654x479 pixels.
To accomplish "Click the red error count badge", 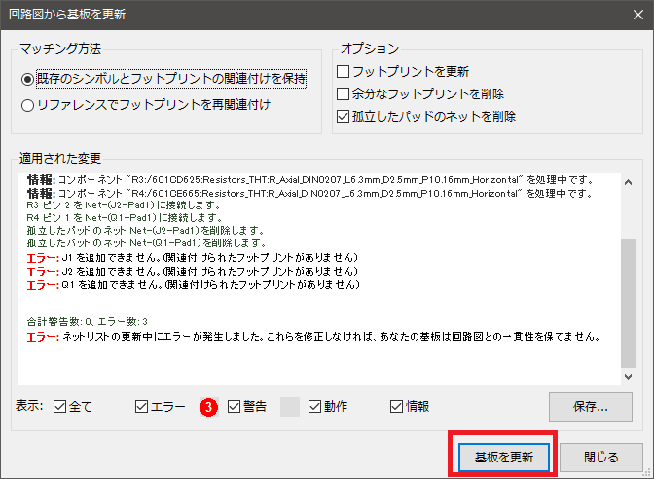I will 207,407.
